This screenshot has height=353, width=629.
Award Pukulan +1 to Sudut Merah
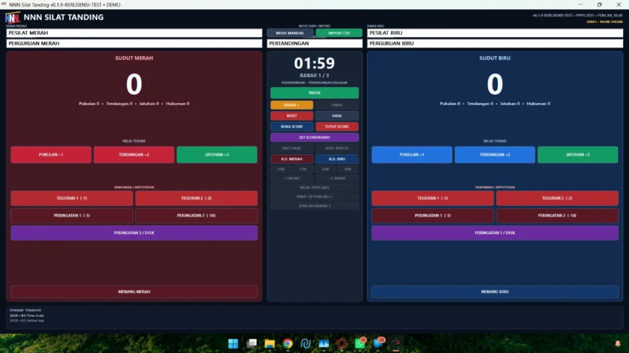pyautogui.click(x=51, y=154)
